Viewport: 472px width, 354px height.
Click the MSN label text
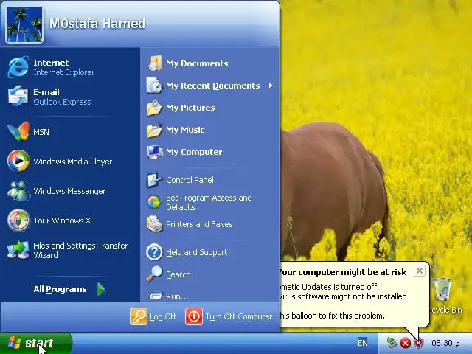[x=41, y=132]
